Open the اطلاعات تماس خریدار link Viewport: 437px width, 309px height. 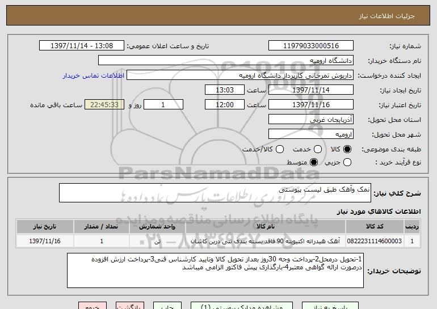click(94, 75)
